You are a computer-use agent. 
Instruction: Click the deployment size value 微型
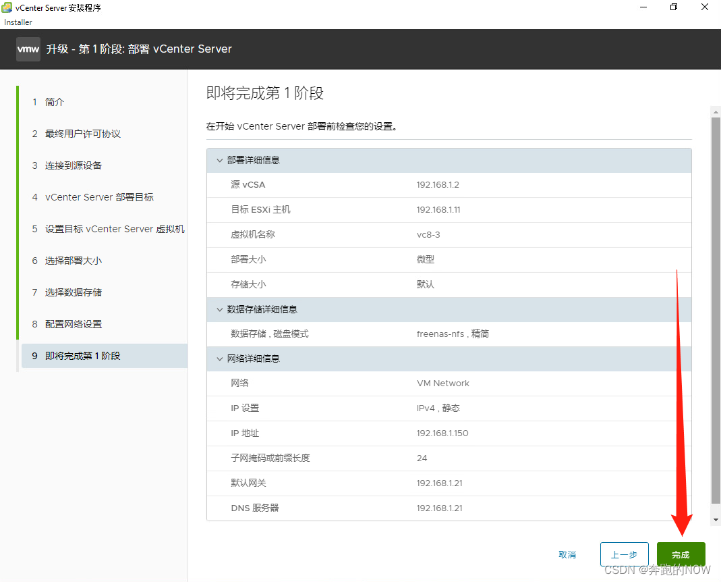(x=426, y=260)
